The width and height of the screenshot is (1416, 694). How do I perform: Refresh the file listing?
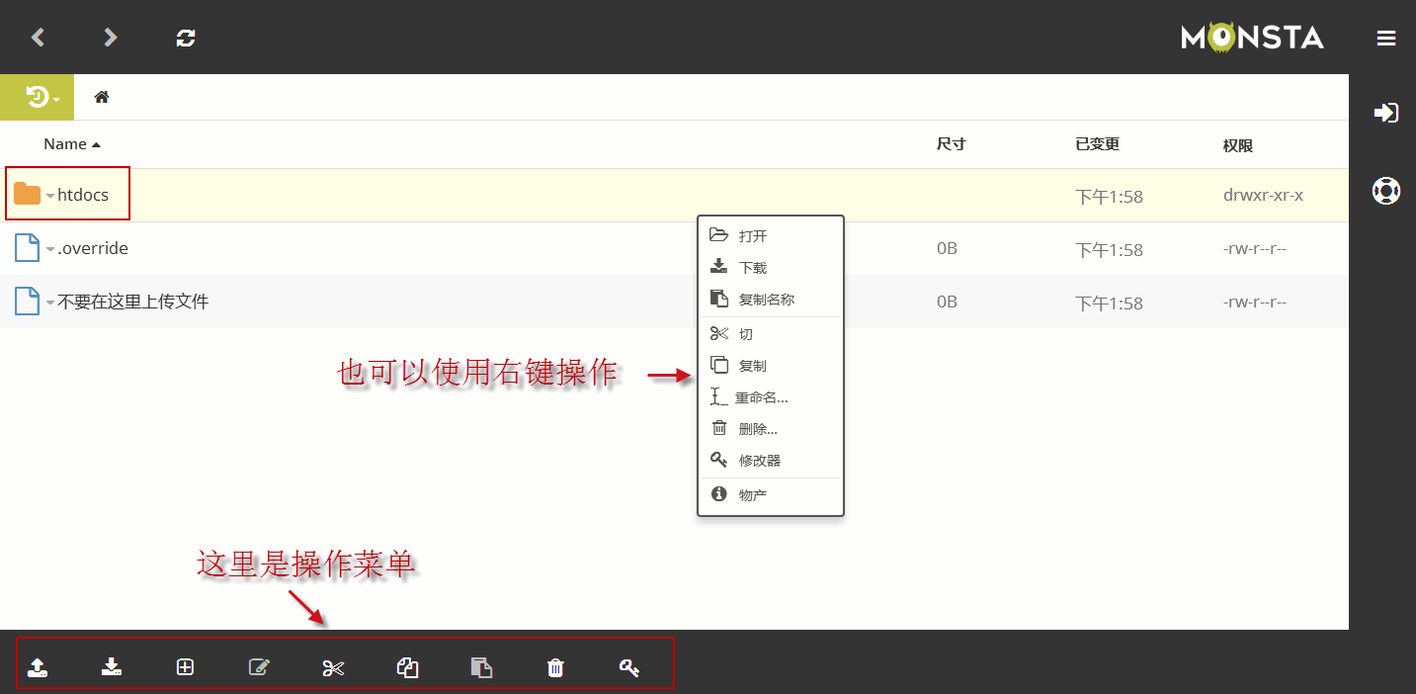(186, 38)
